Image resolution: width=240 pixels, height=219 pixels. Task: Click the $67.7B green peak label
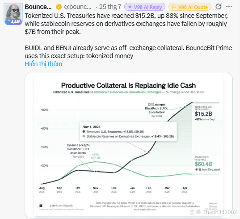click(x=96, y=158)
